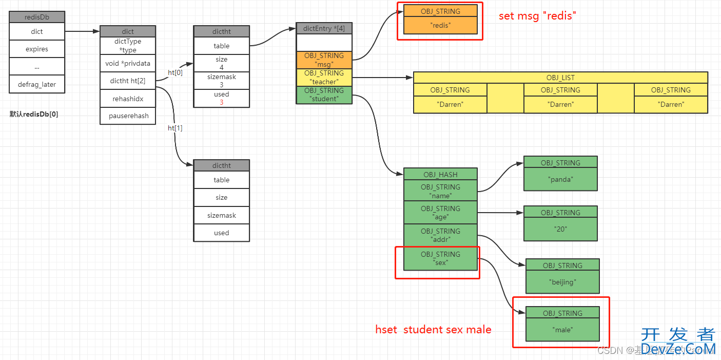
Task: Select the orange OBJ_STRING "msg" entry
Action: pyautogui.click(x=324, y=60)
